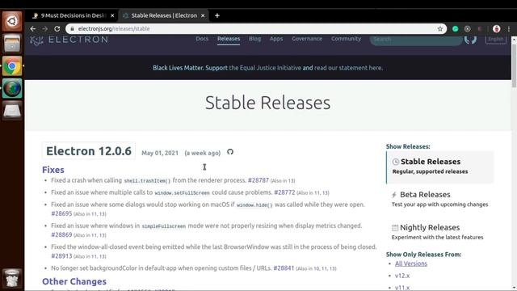
Task: Go back using browser back arrow
Action: click(33, 29)
